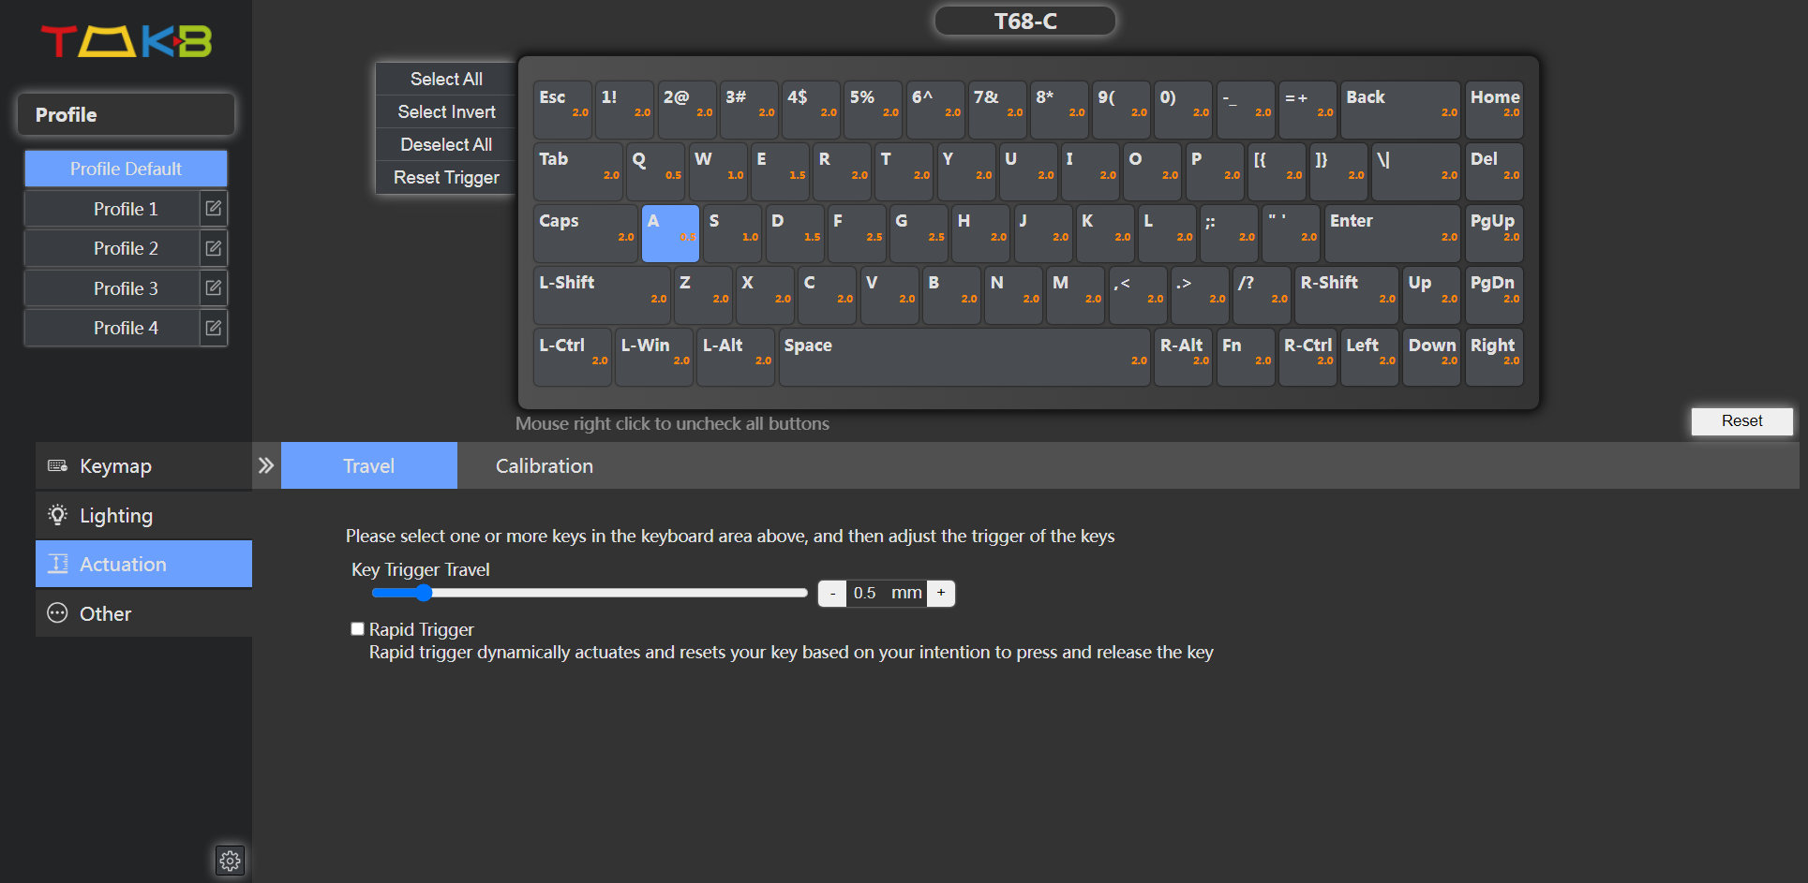The height and width of the screenshot is (883, 1808).
Task: Decrease trigger travel with minus button
Action: [832, 594]
